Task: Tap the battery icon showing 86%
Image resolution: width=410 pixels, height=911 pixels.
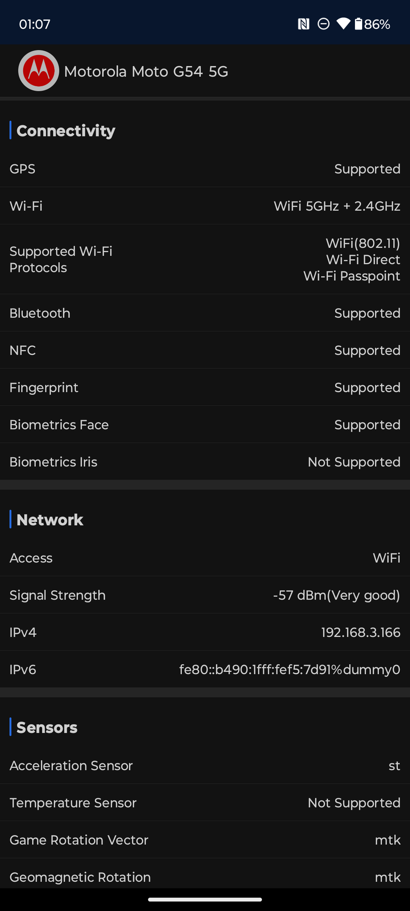Action: click(x=359, y=24)
